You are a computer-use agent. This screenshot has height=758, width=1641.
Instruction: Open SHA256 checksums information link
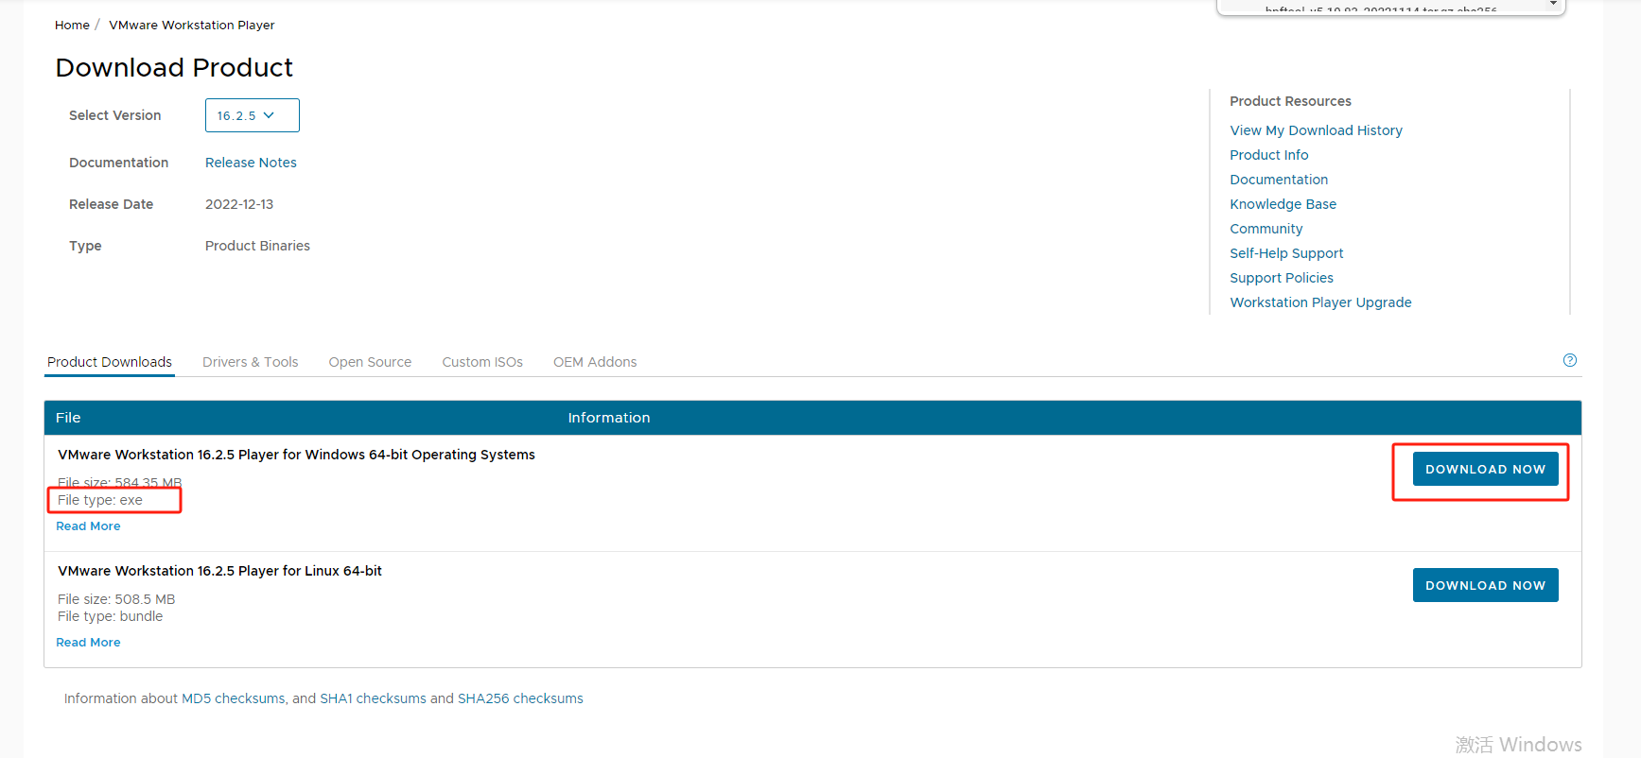pyautogui.click(x=520, y=698)
